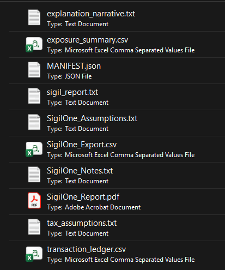Click type label under transaction_ledger.csv
Viewport: 225px width, 270px height.
click(x=130, y=260)
